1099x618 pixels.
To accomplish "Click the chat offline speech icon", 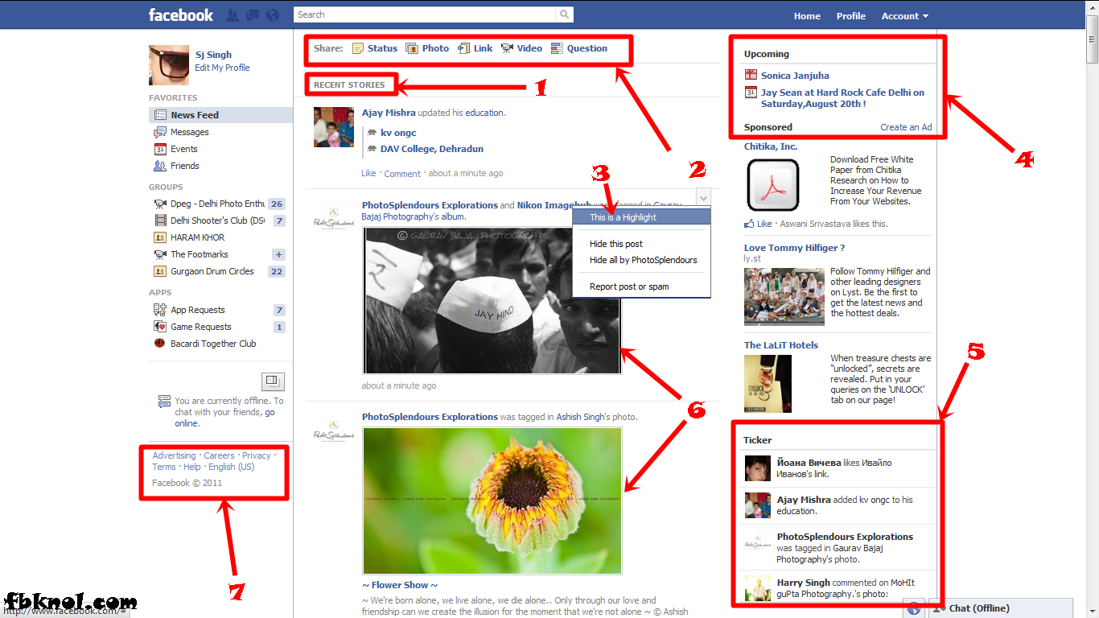I will (x=164, y=401).
